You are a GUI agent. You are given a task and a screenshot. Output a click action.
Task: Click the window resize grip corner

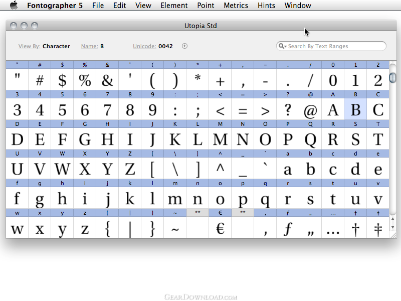pyautogui.click(x=393, y=235)
